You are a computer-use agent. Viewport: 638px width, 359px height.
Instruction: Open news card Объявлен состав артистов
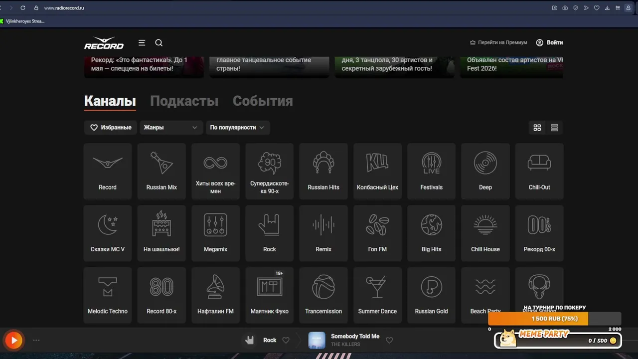(511, 67)
